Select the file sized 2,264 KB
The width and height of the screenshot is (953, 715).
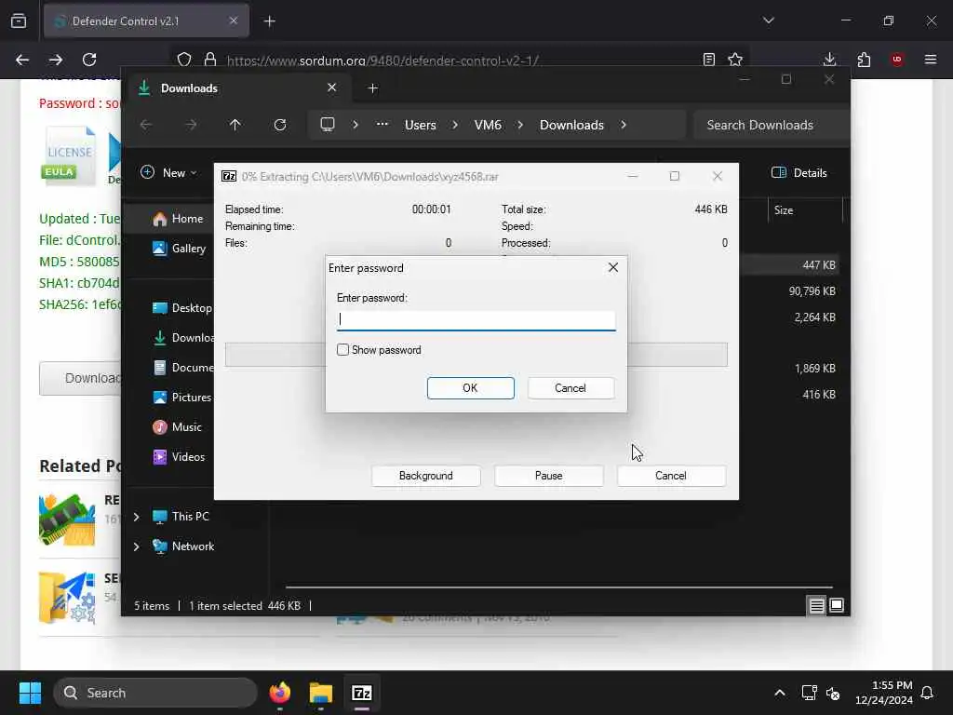pos(814,317)
